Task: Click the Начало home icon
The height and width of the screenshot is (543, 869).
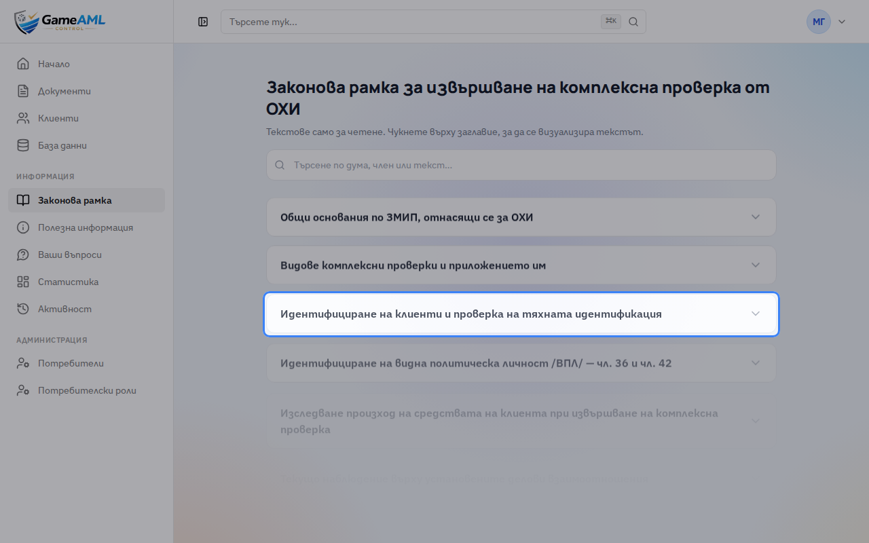Action: pos(23,64)
